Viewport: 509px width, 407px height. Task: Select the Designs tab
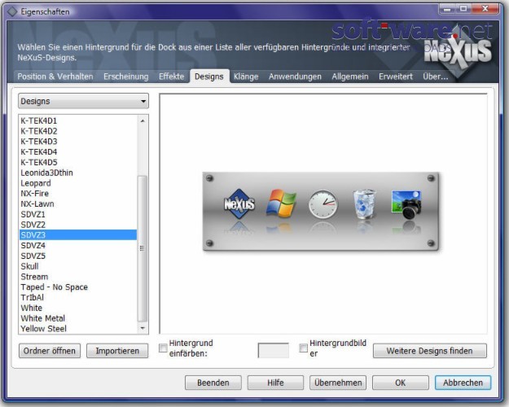[209, 77]
